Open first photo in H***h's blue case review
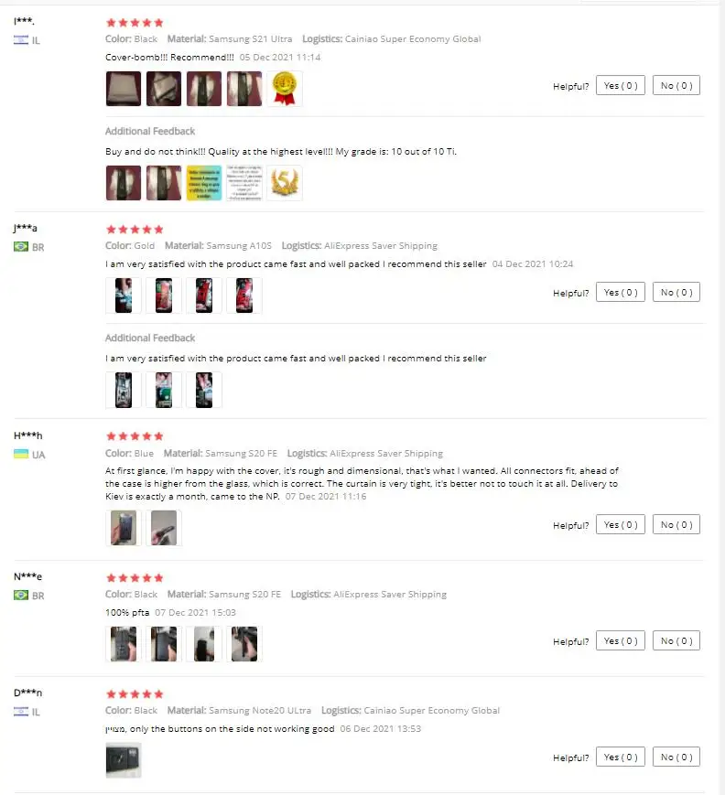 click(x=124, y=528)
